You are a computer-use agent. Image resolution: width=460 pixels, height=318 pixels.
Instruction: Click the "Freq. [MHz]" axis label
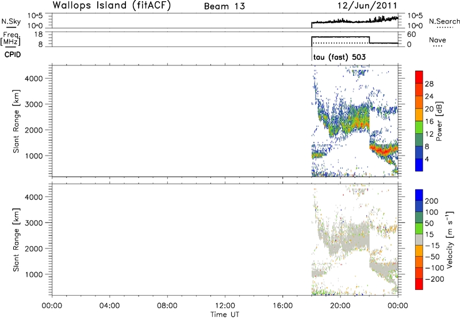click(x=10, y=38)
